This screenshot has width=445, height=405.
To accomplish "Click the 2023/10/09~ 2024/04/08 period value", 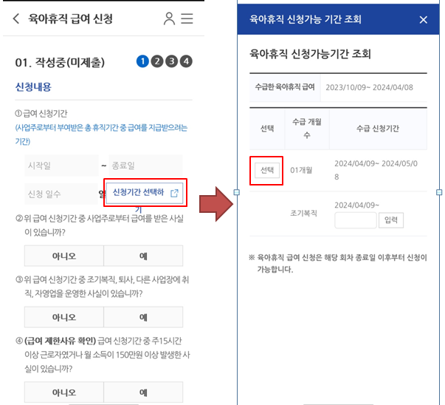I will click(x=369, y=87).
